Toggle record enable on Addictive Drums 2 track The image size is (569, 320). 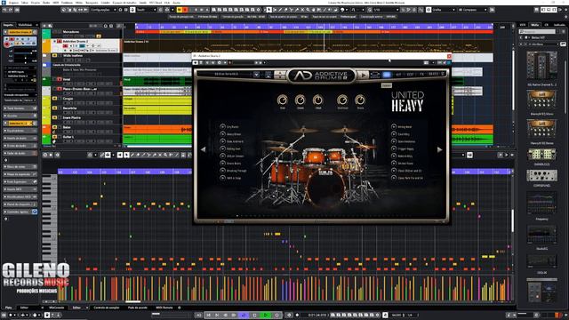[66, 46]
